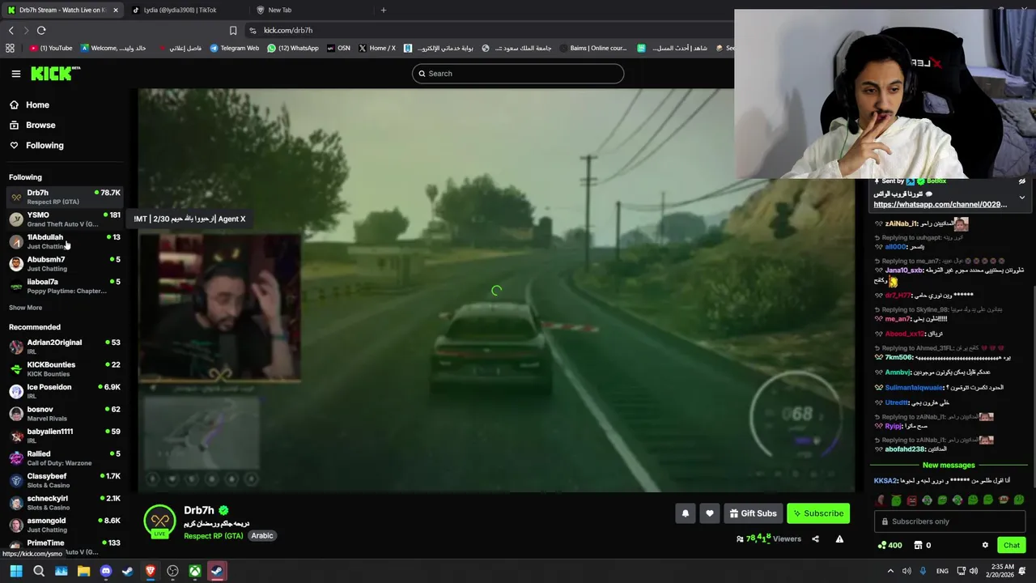This screenshot has height=583, width=1036.
Task: Report the stream via warning icon
Action: coord(839,539)
